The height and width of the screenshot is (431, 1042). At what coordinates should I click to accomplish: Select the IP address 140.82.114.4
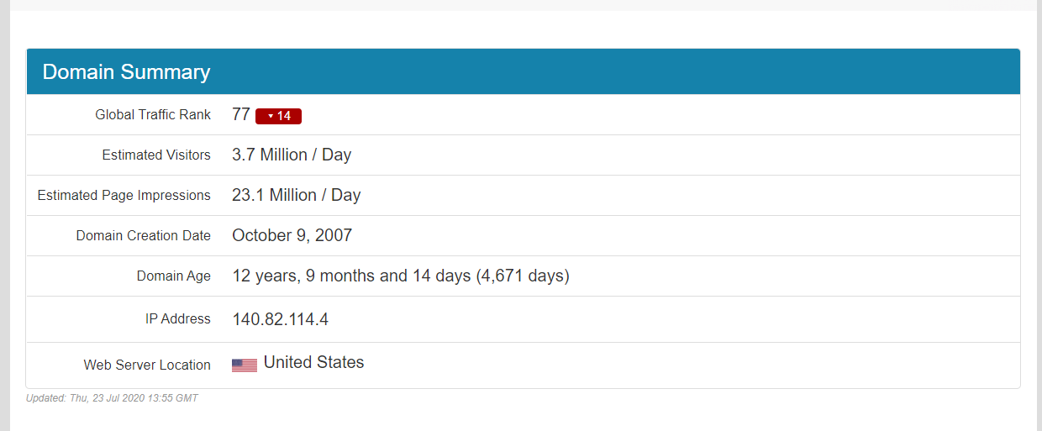282,320
